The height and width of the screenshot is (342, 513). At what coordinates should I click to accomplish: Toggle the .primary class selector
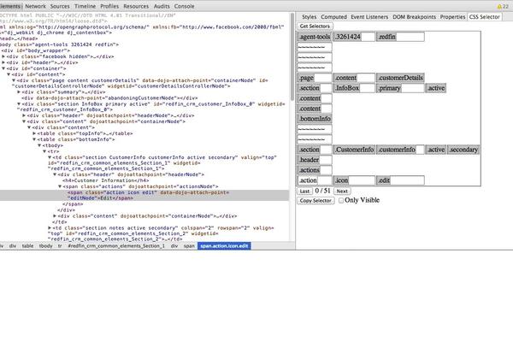click(x=389, y=88)
